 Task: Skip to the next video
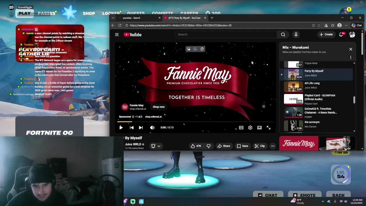pos(141,128)
